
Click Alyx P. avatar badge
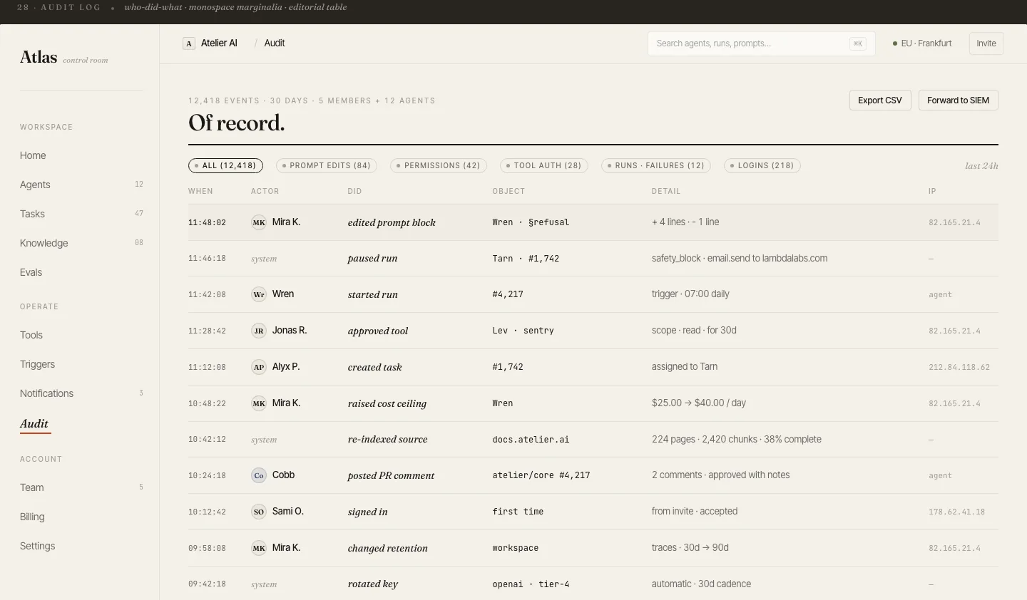click(x=259, y=367)
